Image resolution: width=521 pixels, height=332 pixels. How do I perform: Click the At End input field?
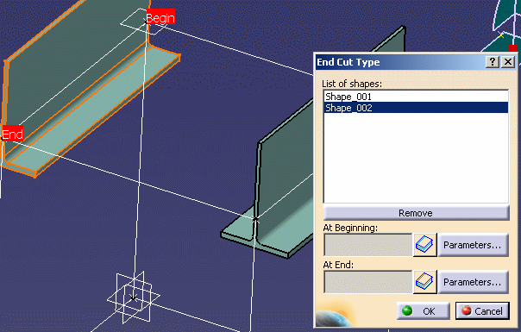coord(367,282)
